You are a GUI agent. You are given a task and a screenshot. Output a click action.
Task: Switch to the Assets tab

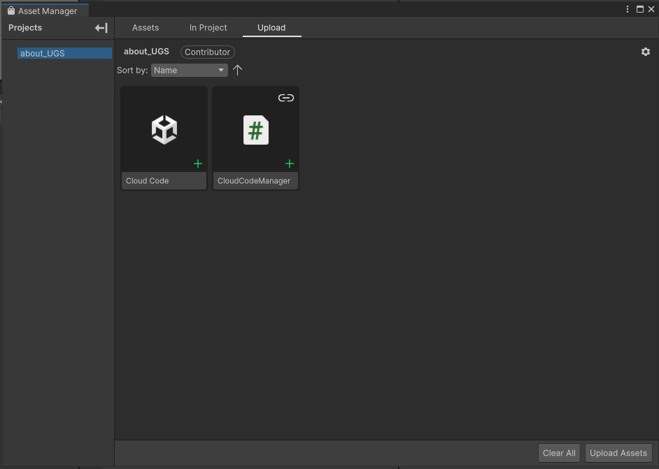(146, 28)
